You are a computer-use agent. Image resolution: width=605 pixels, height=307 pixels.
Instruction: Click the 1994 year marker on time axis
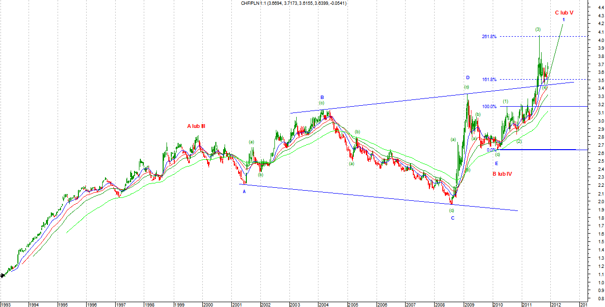coord(33,305)
